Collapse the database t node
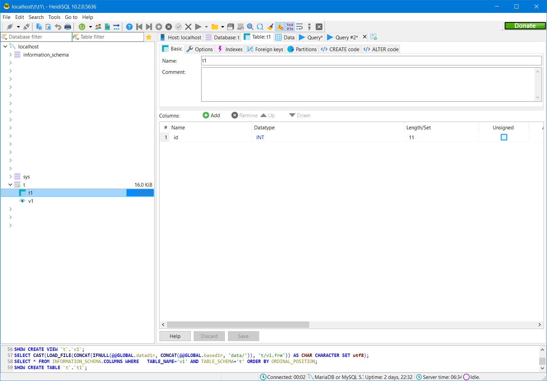The width and height of the screenshot is (547, 381). click(10, 185)
